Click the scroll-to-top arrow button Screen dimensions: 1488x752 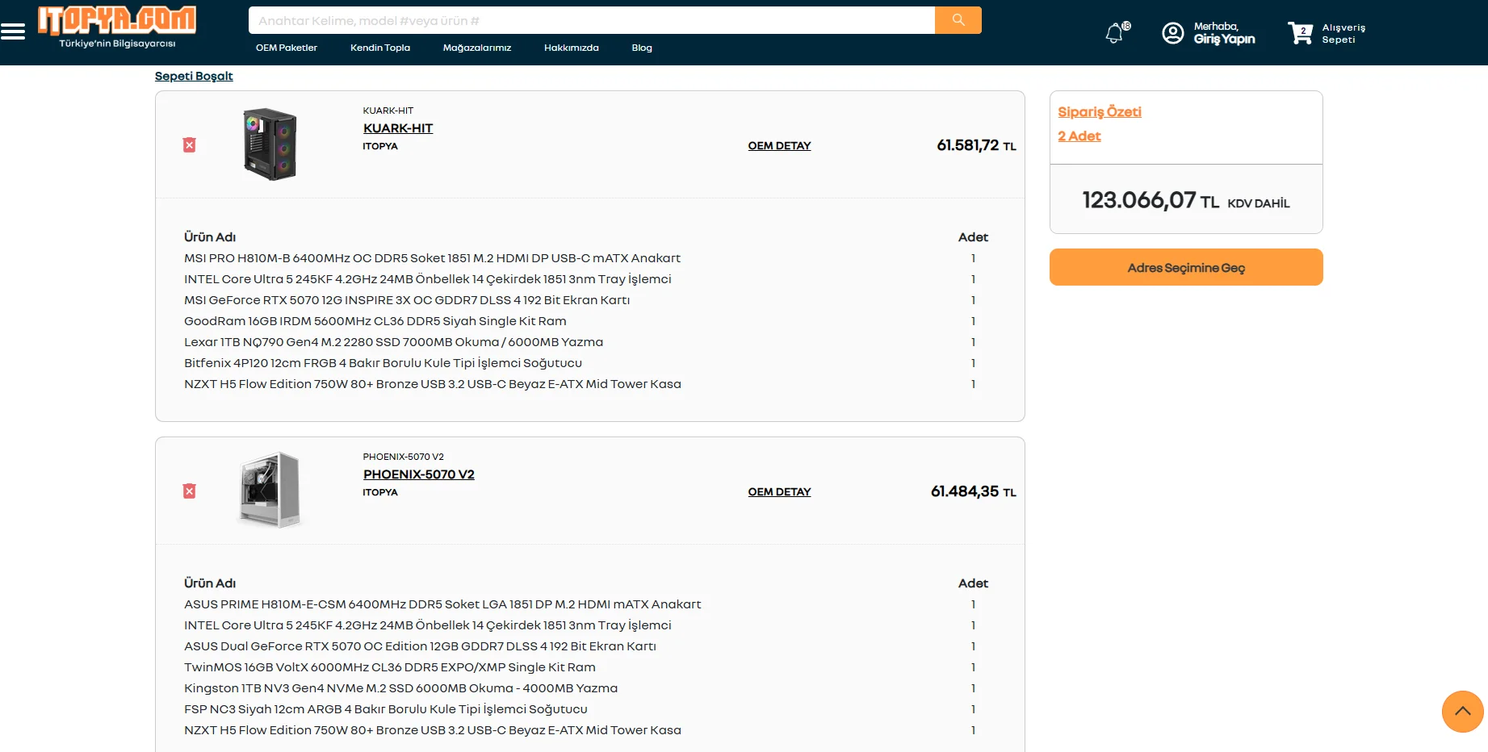click(1462, 712)
